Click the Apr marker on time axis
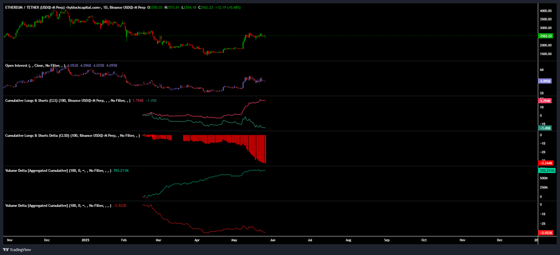 point(197,239)
